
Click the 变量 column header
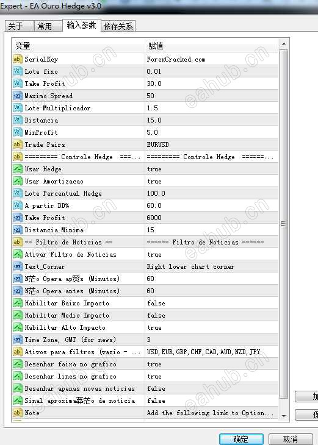(x=79, y=46)
